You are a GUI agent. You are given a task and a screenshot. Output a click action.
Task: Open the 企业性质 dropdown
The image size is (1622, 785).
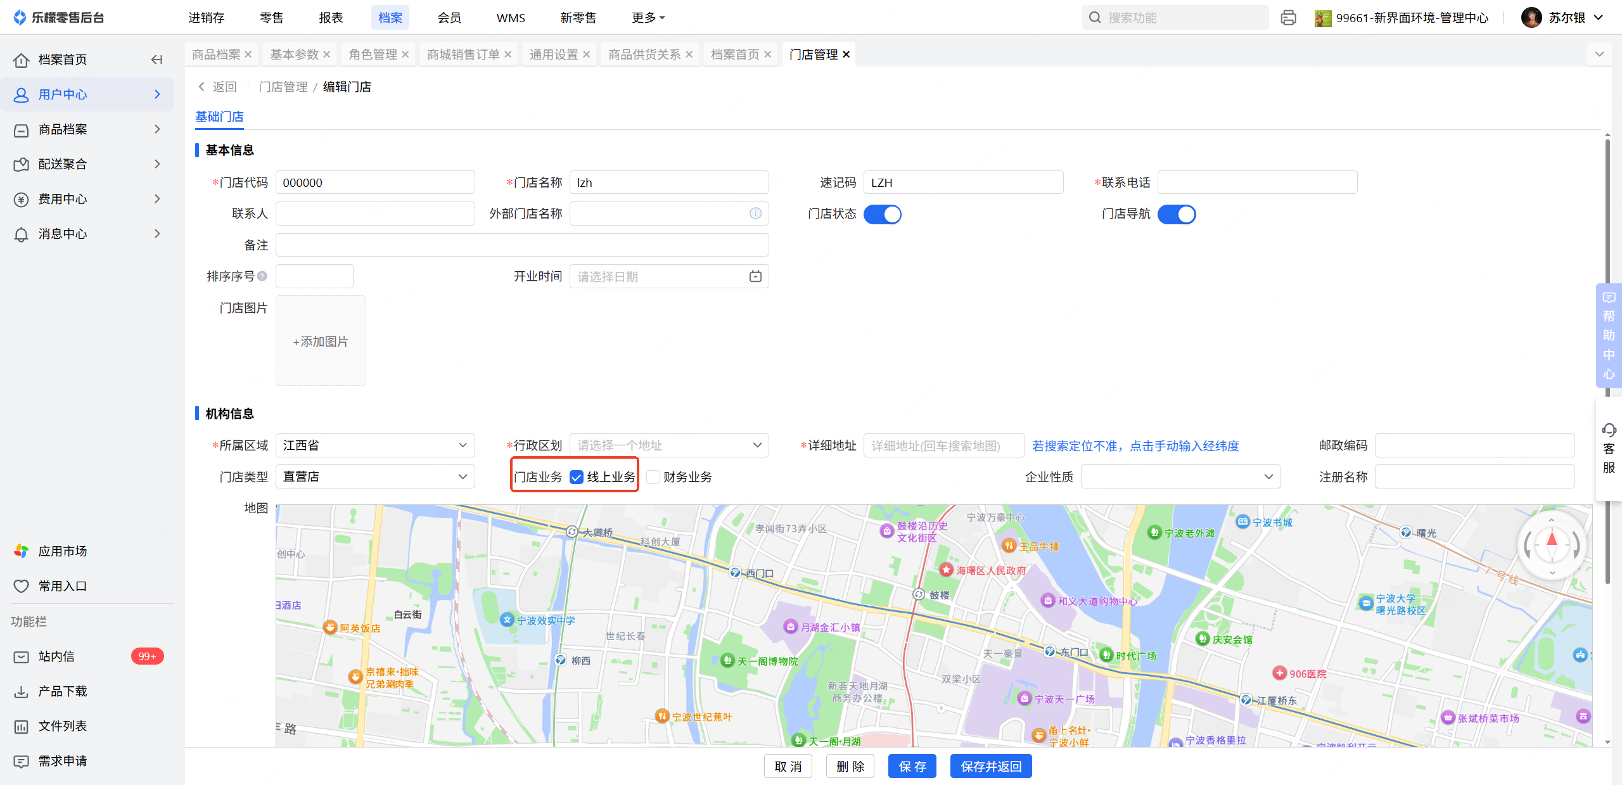pyautogui.click(x=1180, y=476)
